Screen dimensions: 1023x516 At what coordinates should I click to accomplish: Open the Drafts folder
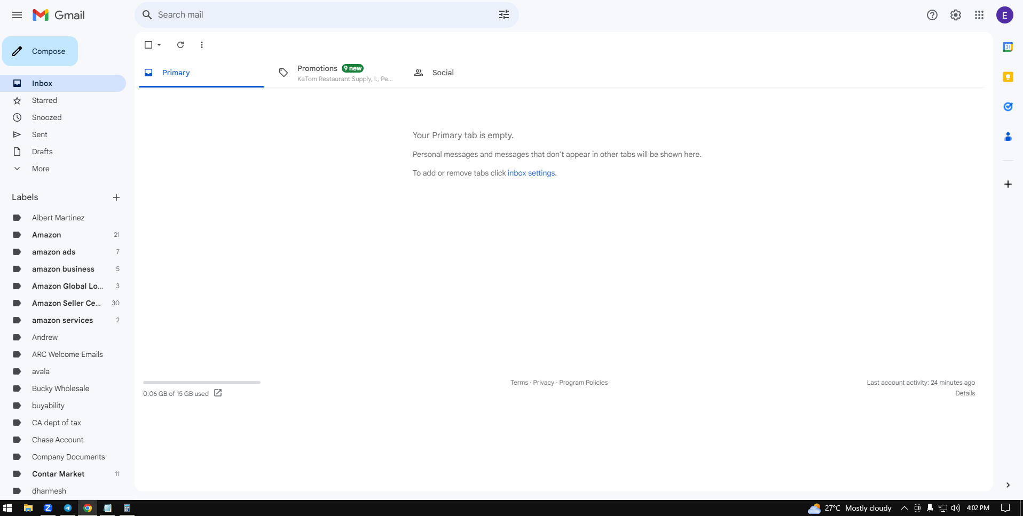tap(63, 152)
